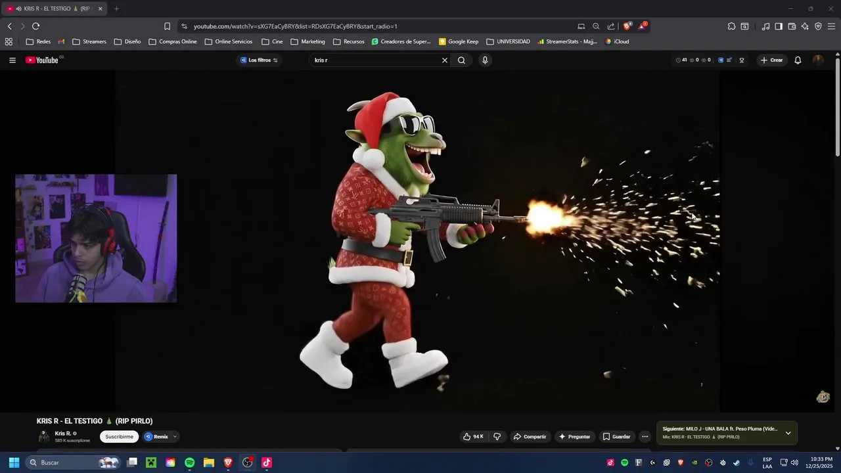
Task: Click the zoom magnifier in address bar
Action: pyautogui.click(x=596, y=26)
